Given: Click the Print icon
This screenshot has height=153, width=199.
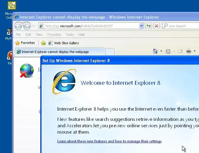Looking at the screenshot, I should point(189,51).
